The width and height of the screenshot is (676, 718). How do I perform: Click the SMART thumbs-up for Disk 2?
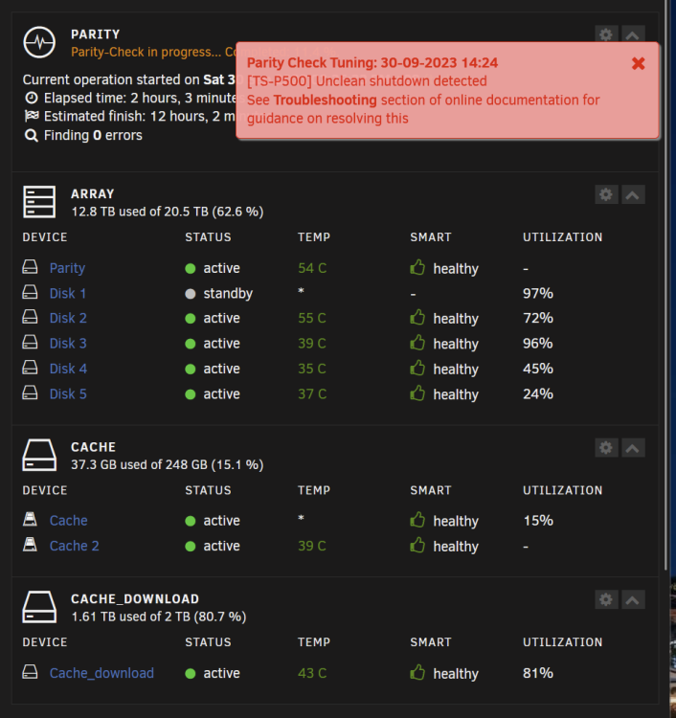click(x=417, y=317)
